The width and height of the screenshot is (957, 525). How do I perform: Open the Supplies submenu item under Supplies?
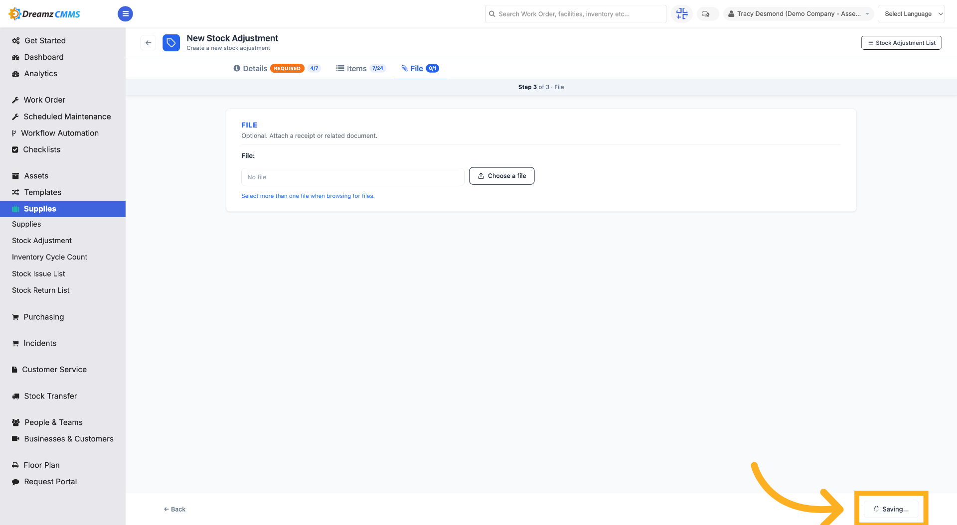[x=26, y=224]
